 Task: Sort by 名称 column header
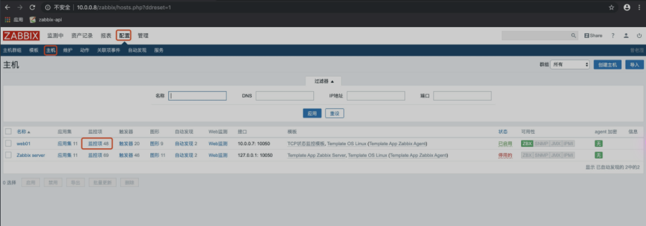click(x=24, y=132)
